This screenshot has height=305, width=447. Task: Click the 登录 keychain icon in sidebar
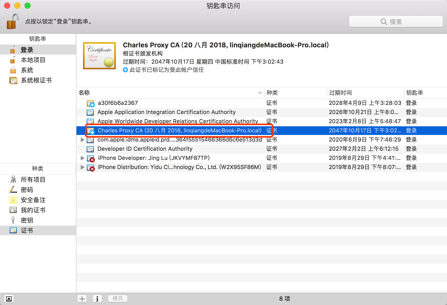tap(13, 50)
